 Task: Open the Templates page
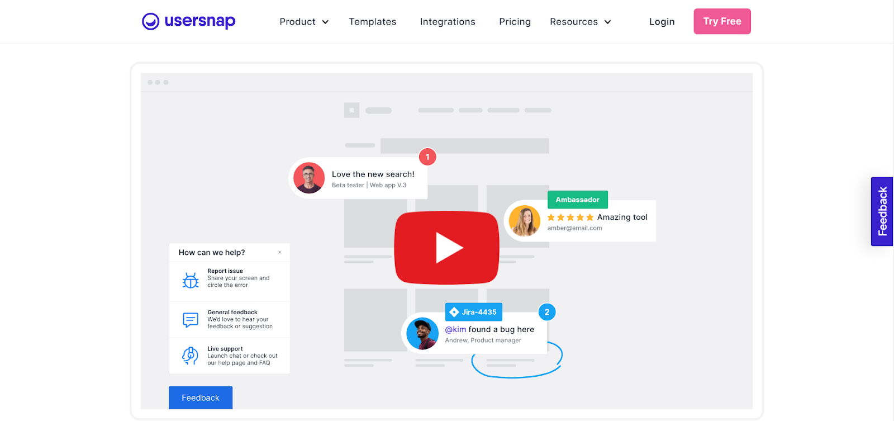(373, 22)
